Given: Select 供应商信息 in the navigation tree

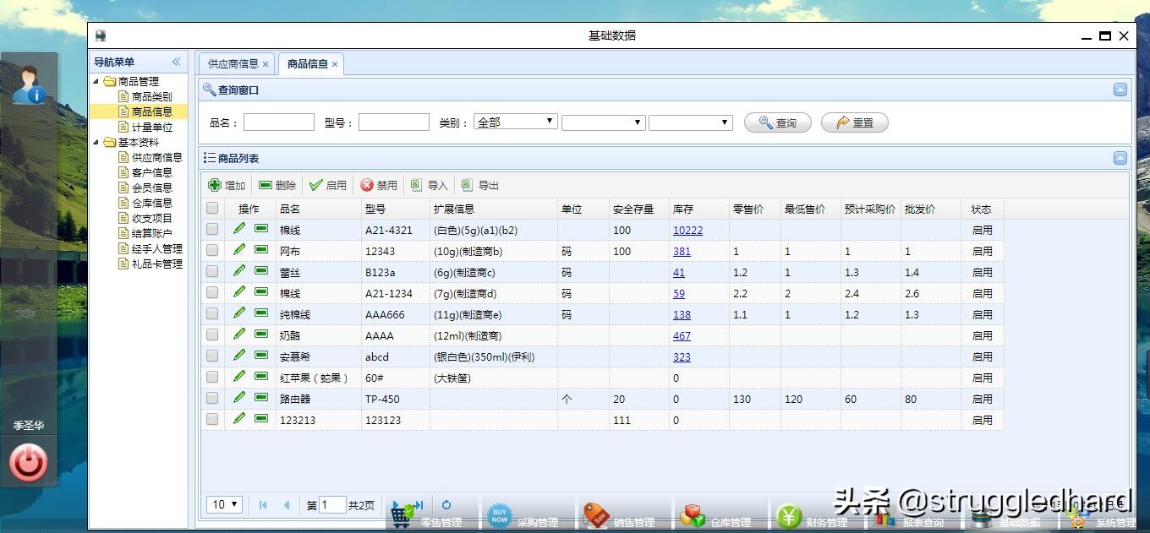Looking at the screenshot, I should (x=156, y=156).
